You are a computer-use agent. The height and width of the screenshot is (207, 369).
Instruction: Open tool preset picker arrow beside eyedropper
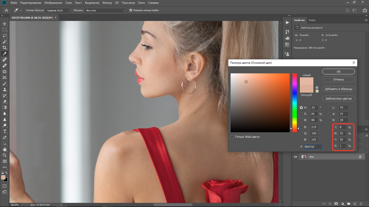coord(21,10)
